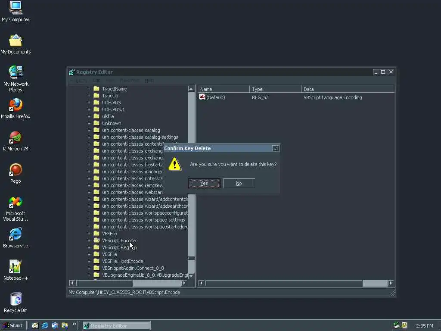This screenshot has width=441, height=331.
Task: Select the Recycle Bin desktop icon
Action: point(16,303)
